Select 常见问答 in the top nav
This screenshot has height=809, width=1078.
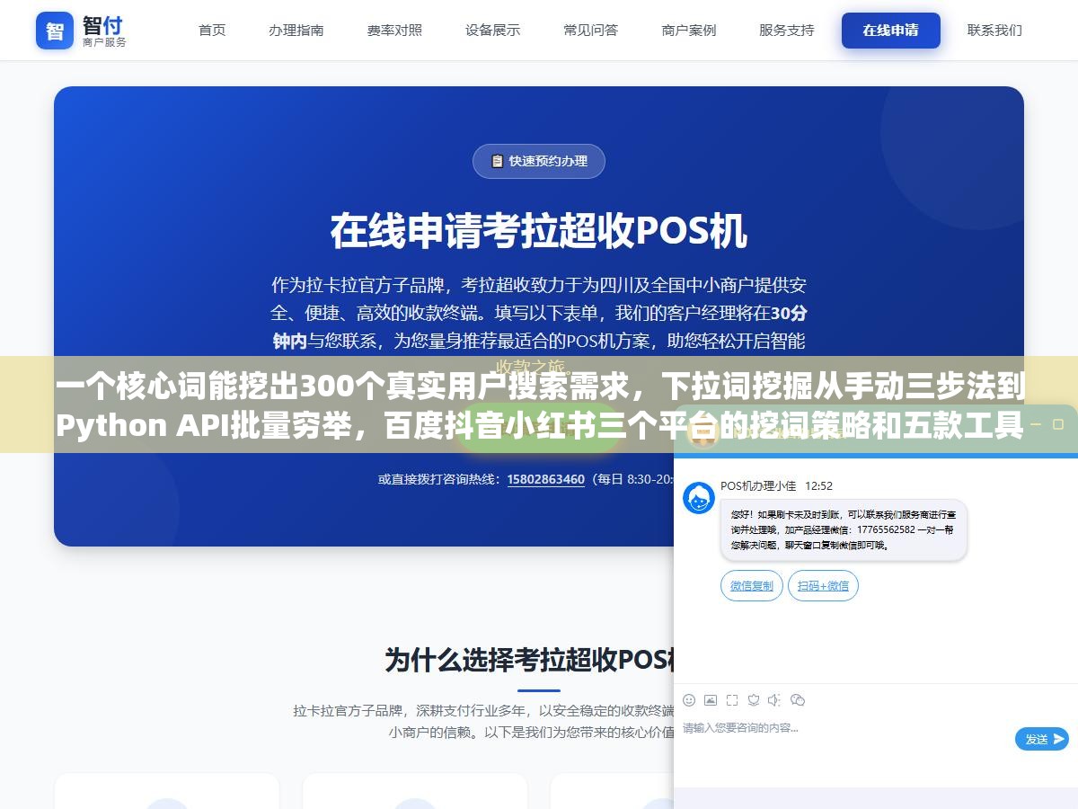(x=590, y=30)
